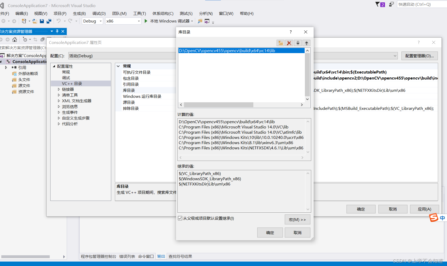447x266 pixels.
Task: Open 配置管理器(O)... button
Action: click(x=420, y=56)
